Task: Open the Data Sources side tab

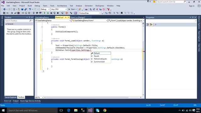Action: 2,21
